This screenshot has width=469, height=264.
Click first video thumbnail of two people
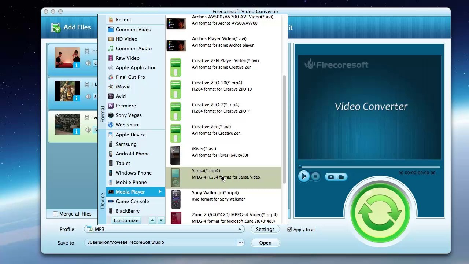(67, 58)
